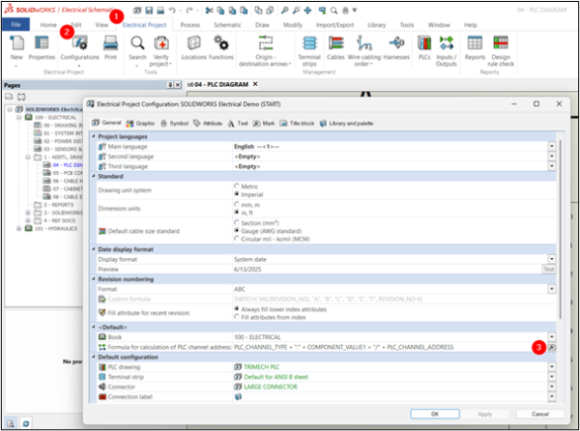Click the Apply button

484,414
